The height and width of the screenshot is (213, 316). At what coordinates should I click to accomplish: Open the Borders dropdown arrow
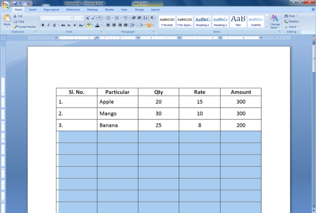153,25
